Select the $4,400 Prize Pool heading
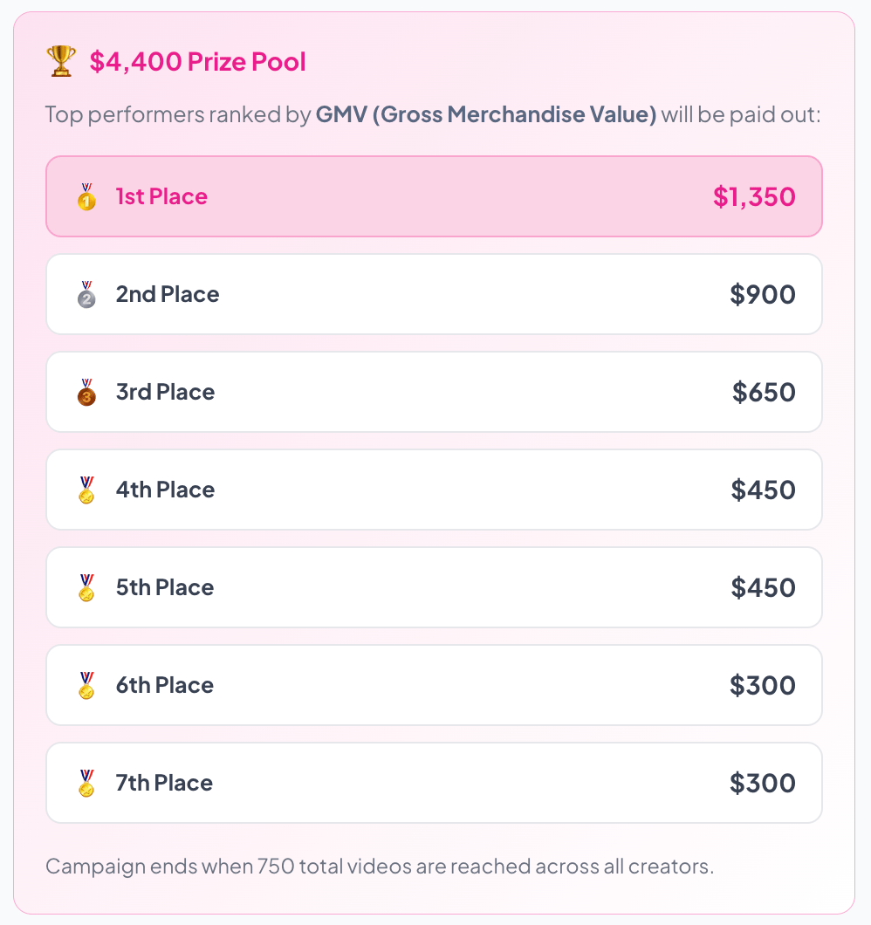 point(197,62)
